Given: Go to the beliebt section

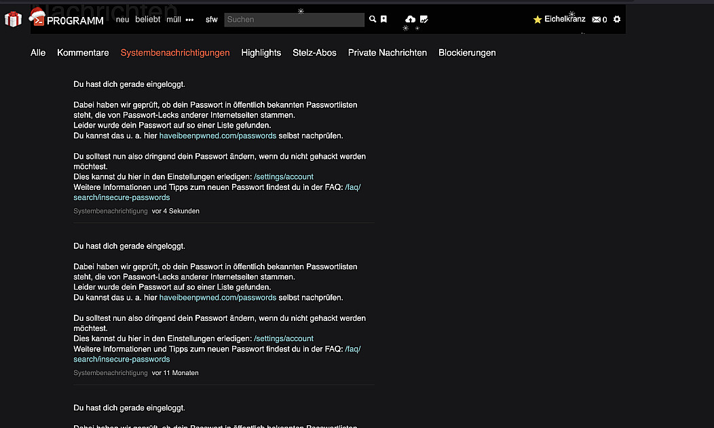Looking at the screenshot, I should (x=147, y=20).
